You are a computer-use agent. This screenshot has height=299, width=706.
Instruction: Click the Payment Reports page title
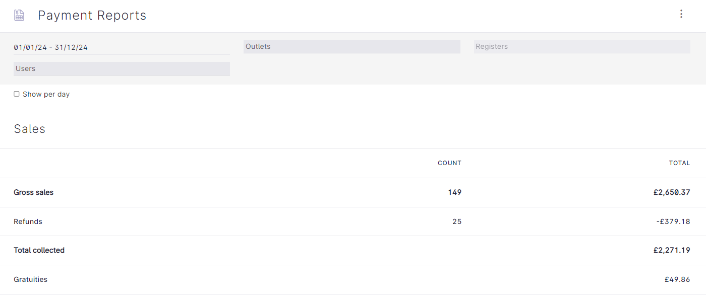[92, 16]
